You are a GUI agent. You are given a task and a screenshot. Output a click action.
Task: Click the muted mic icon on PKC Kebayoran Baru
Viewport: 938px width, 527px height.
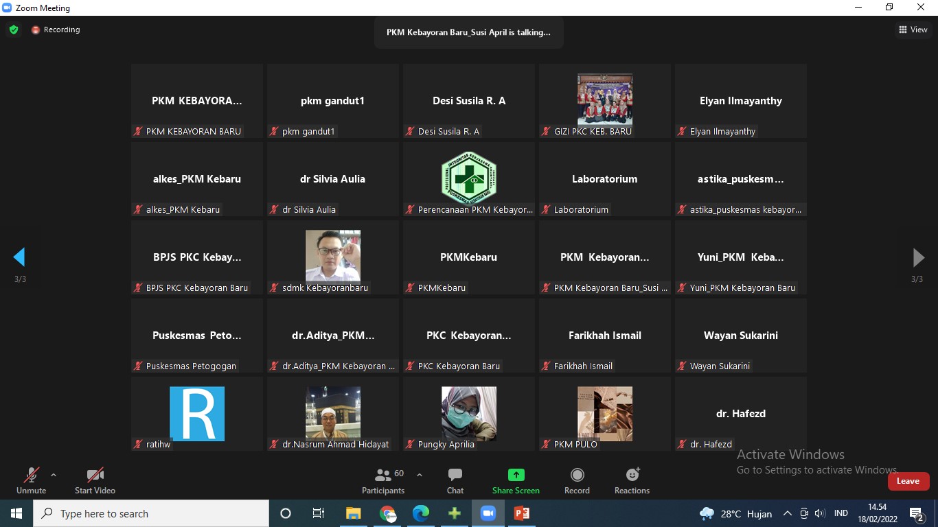coord(411,366)
